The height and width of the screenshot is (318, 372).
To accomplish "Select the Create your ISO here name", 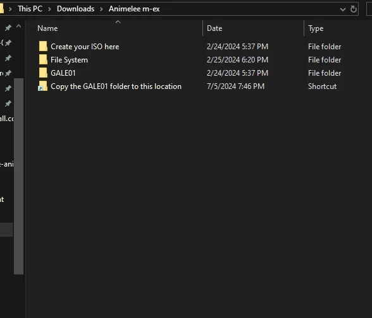I will 85,47.
